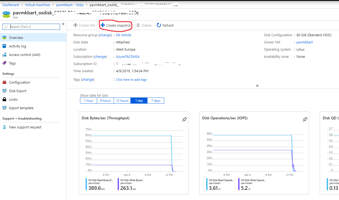Collapse the disk essentials section
Viewport: 339px width, 200px height.
pyautogui.click(x=257, y=86)
